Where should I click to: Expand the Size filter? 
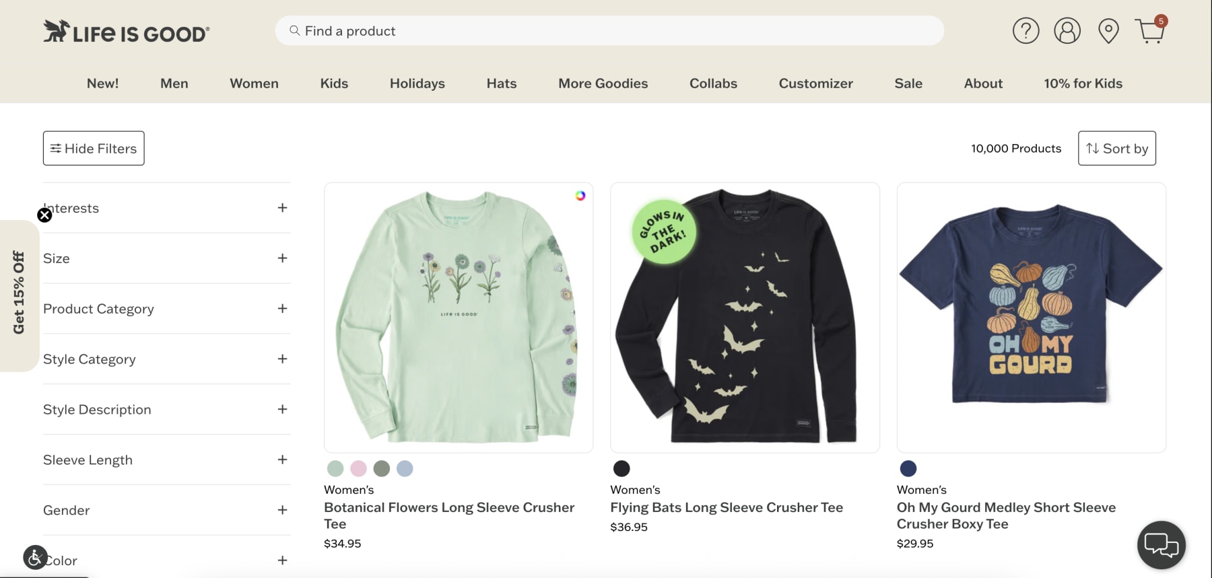pyautogui.click(x=282, y=258)
